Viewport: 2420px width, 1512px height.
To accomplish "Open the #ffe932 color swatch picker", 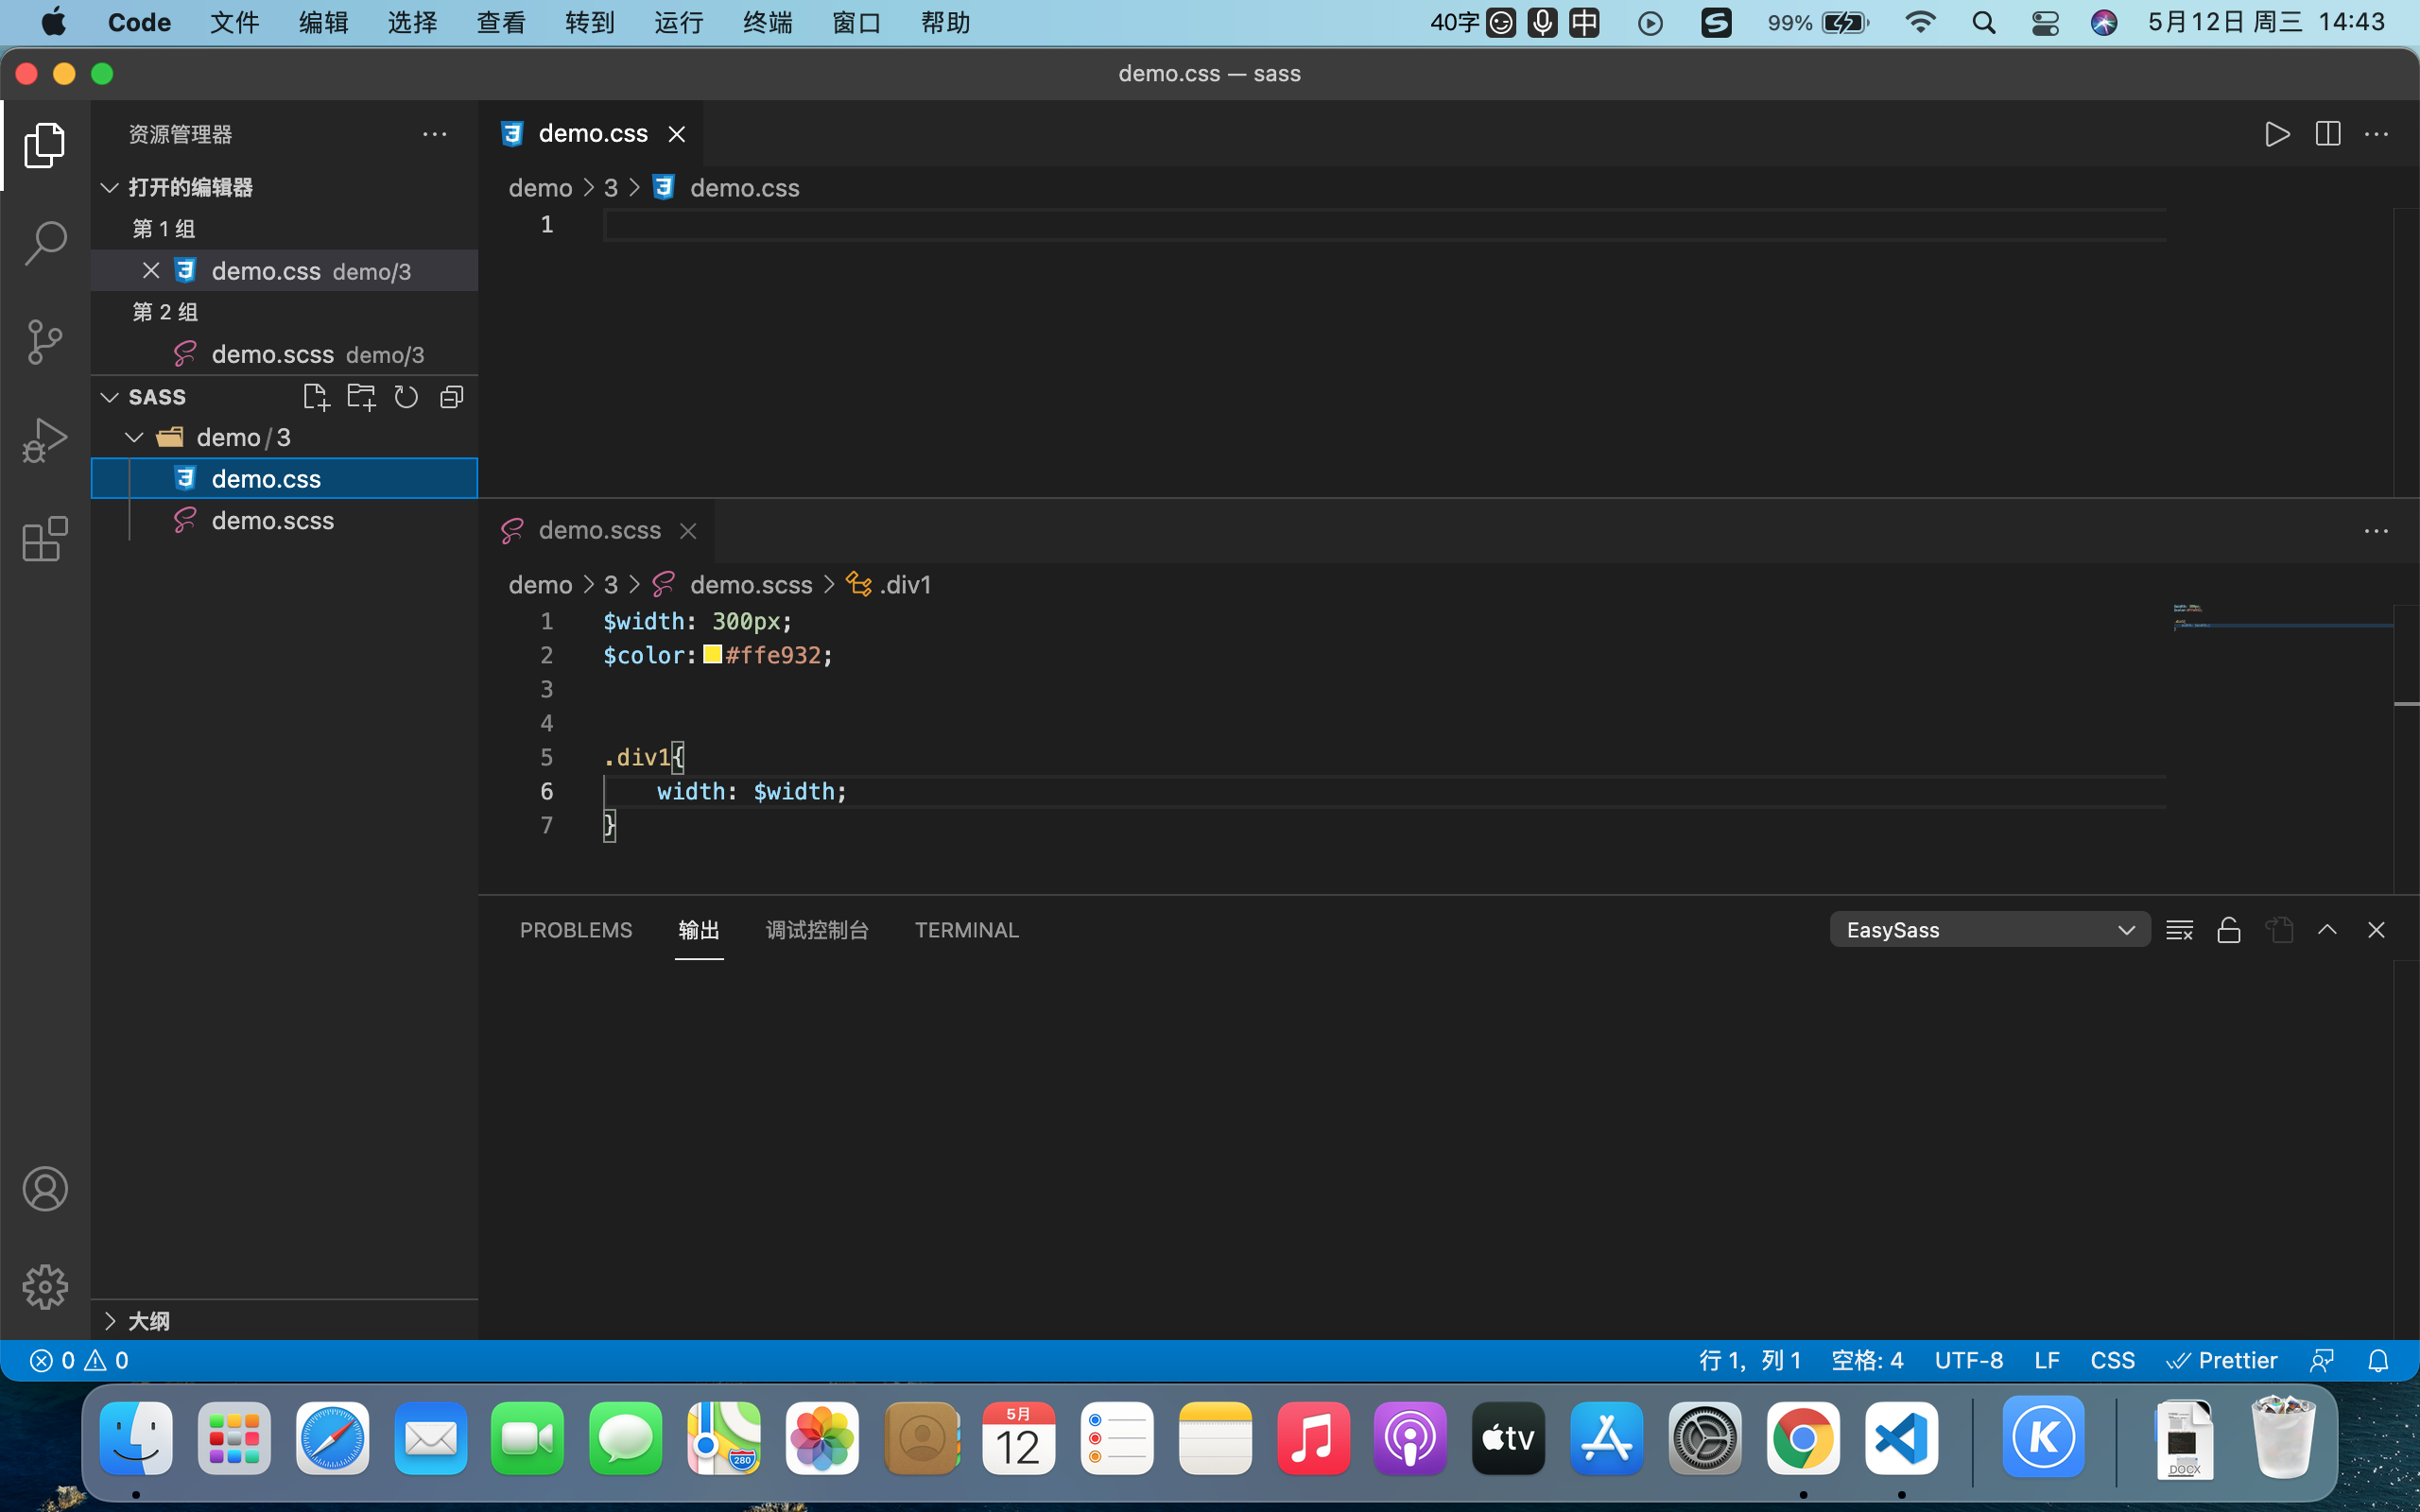I will [x=712, y=654].
